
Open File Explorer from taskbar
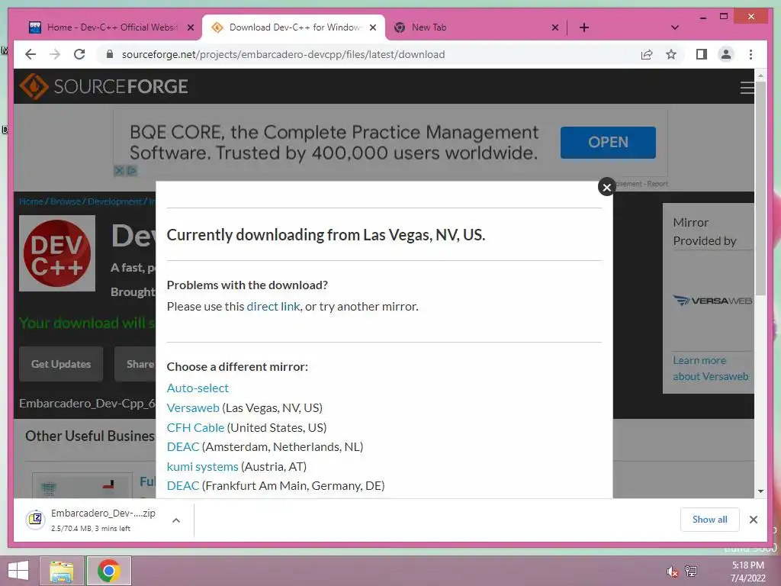pos(61,572)
